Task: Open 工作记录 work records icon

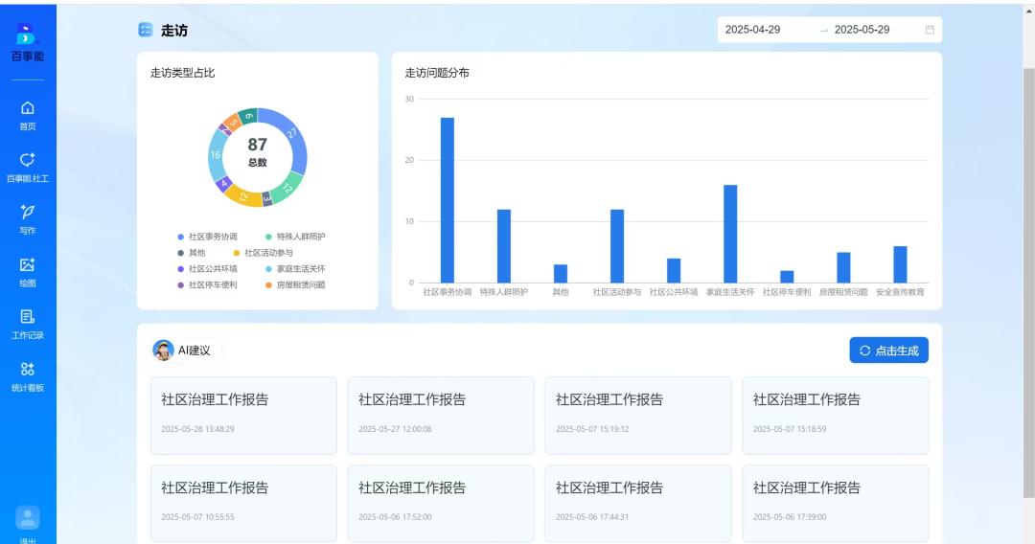Action: [28, 316]
